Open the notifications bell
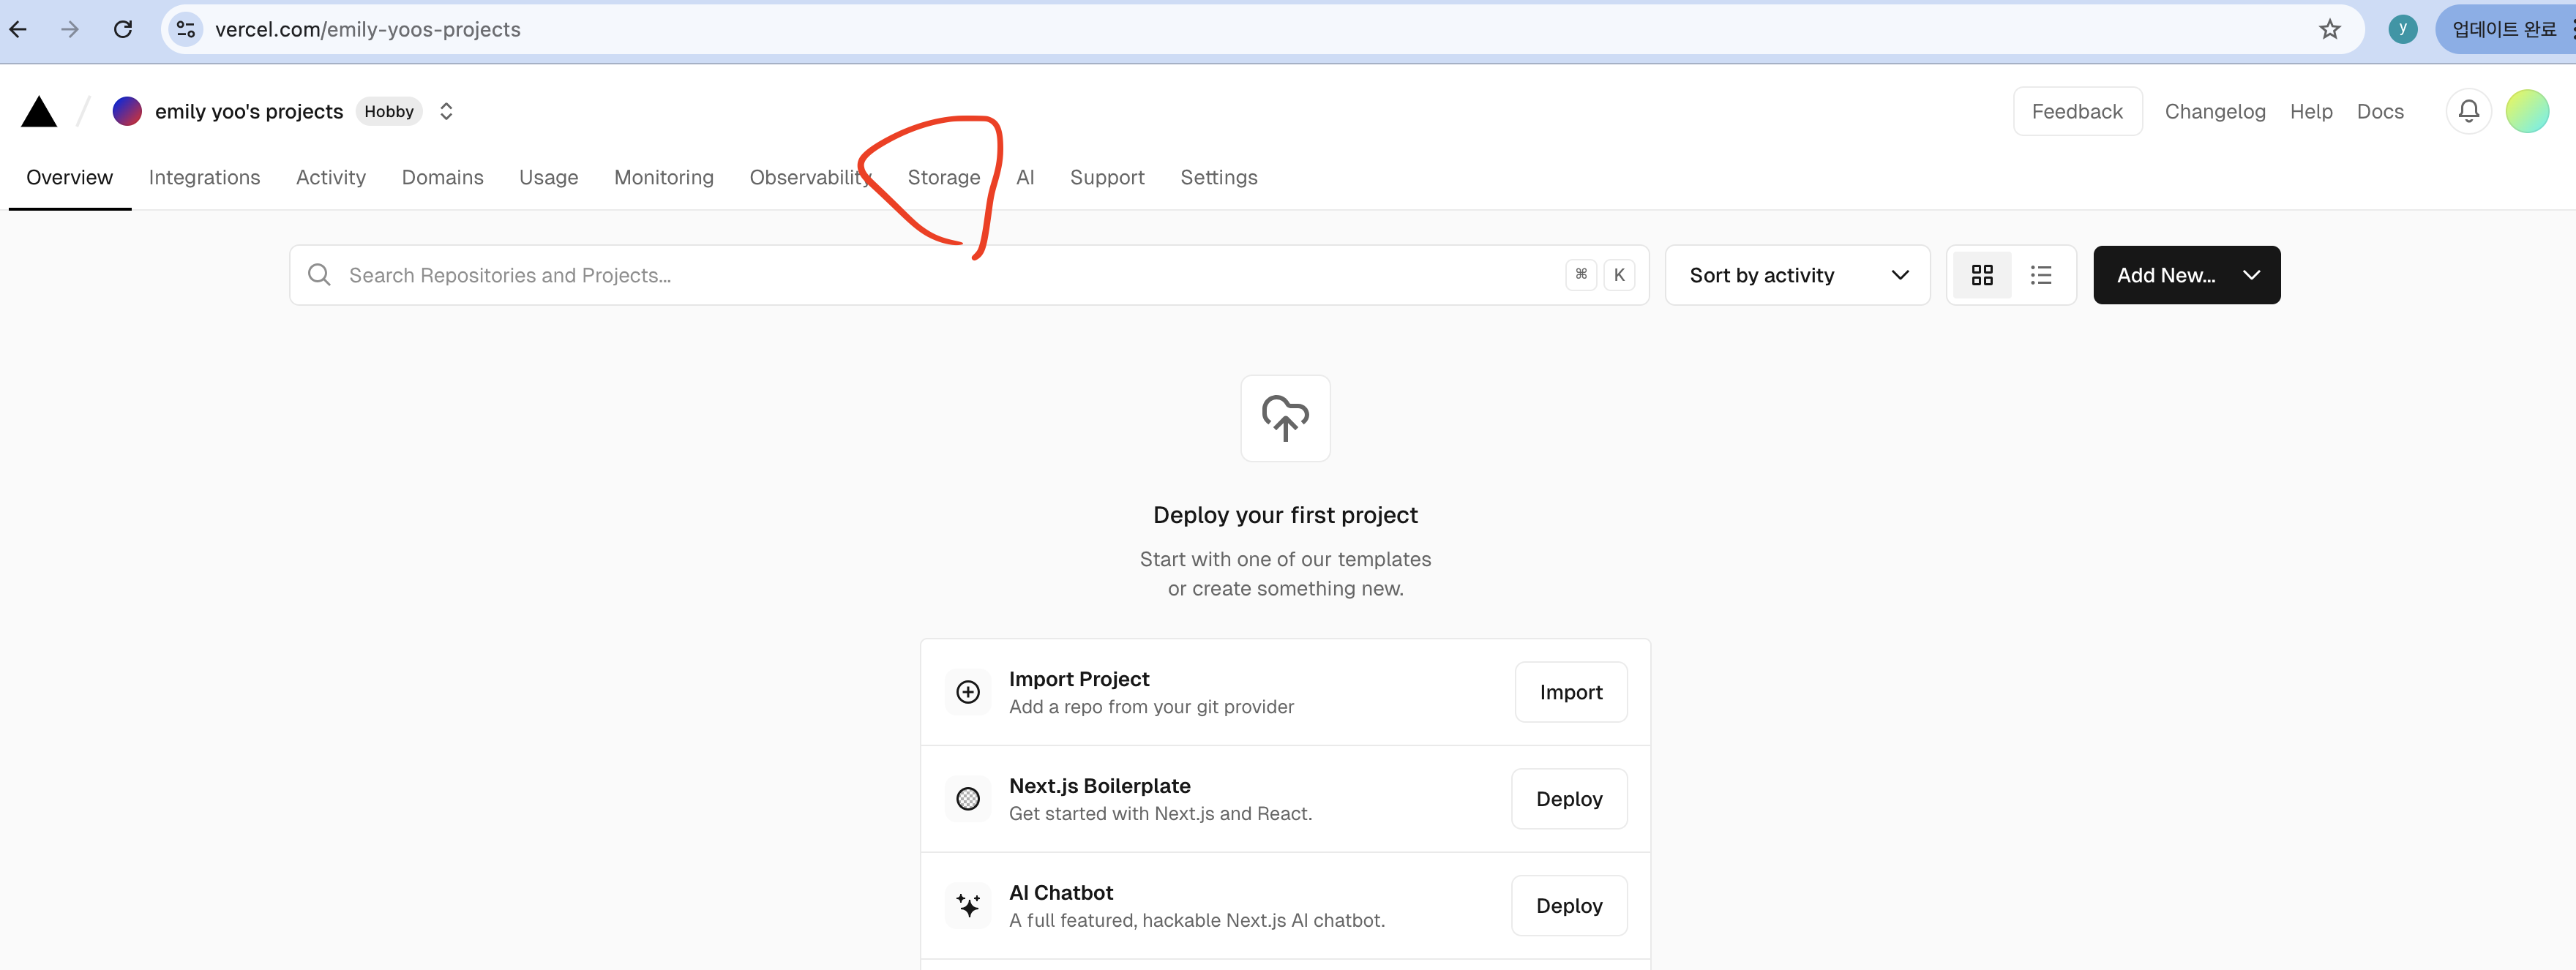The width and height of the screenshot is (2576, 970). [x=2468, y=111]
